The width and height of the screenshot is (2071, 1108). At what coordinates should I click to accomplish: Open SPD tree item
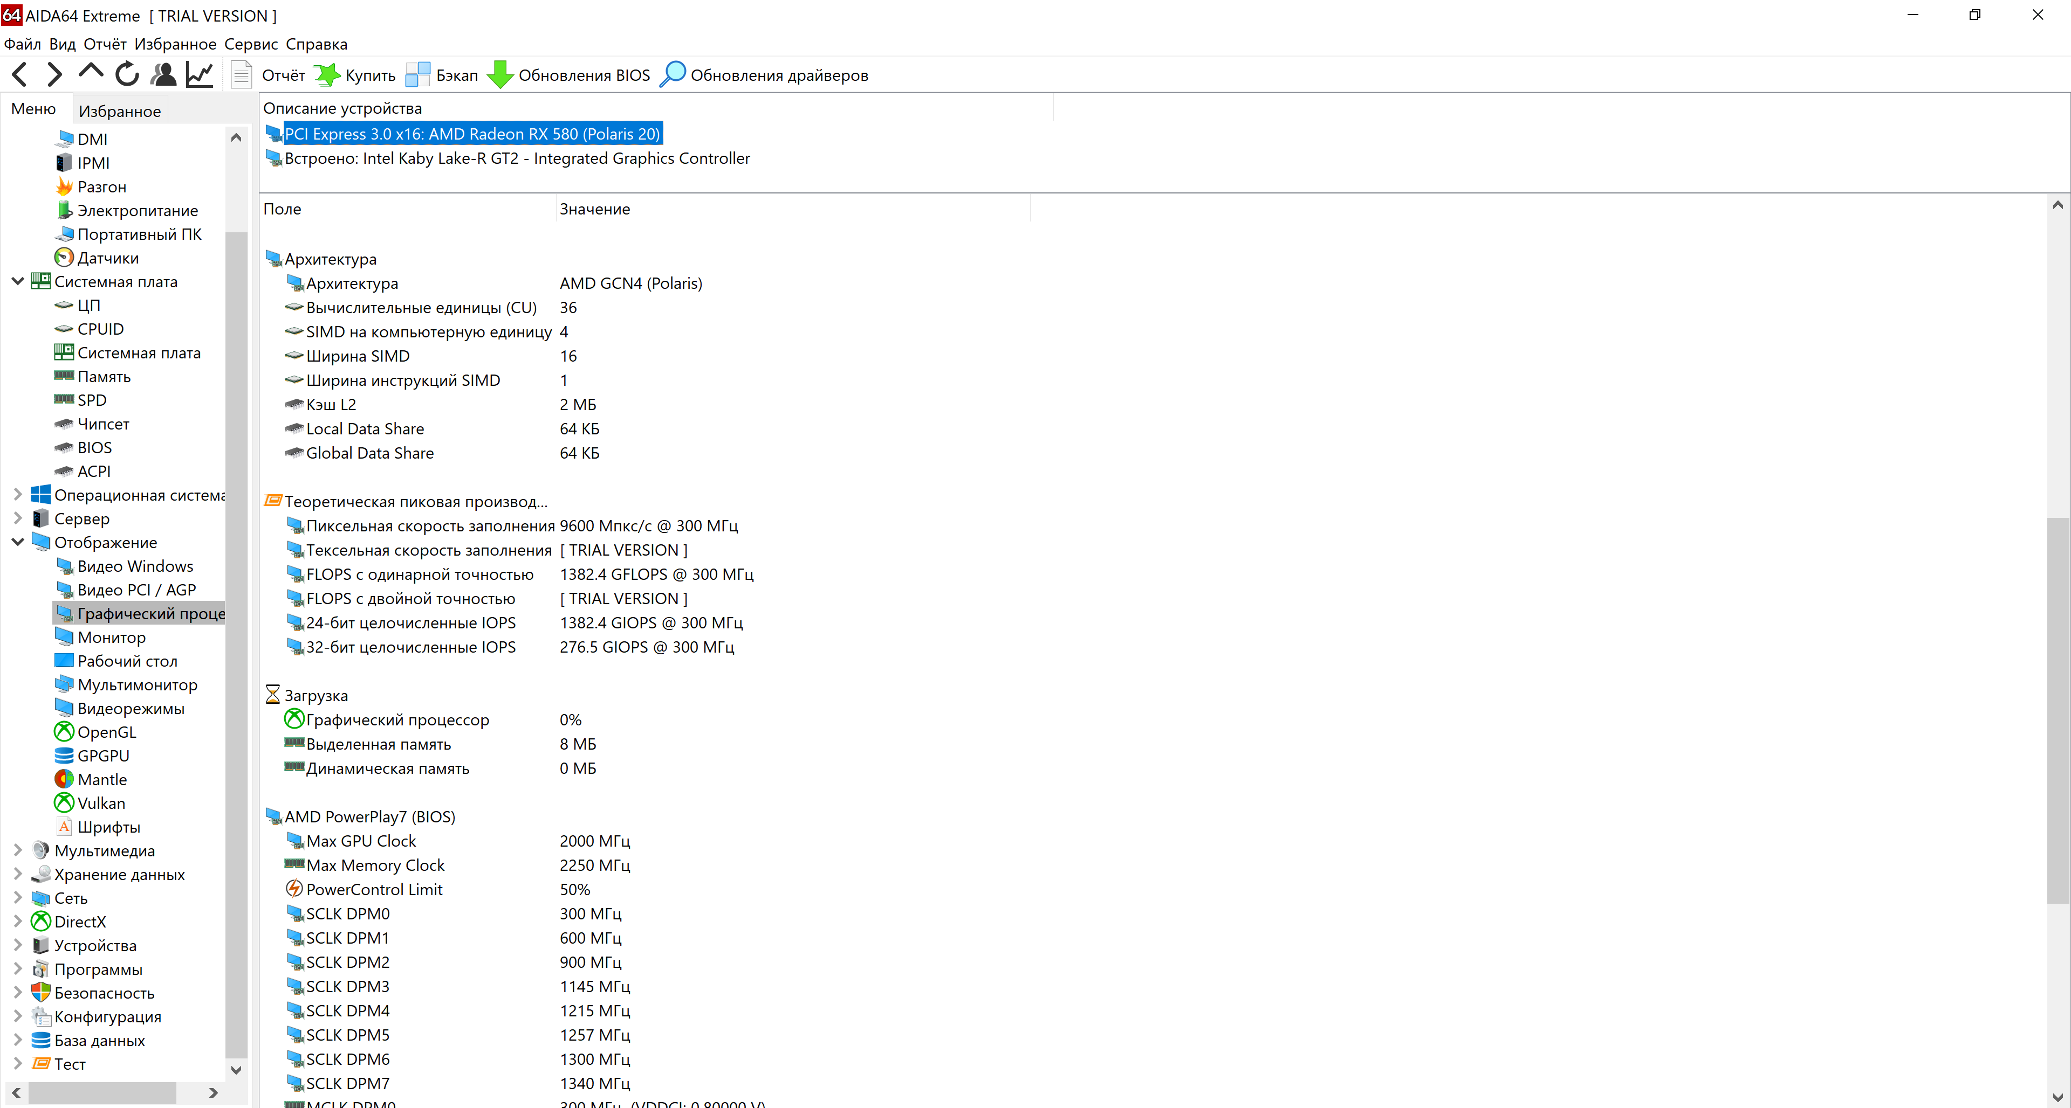(80, 400)
